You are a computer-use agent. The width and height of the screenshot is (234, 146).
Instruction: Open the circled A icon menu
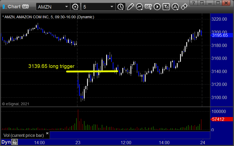175,7
